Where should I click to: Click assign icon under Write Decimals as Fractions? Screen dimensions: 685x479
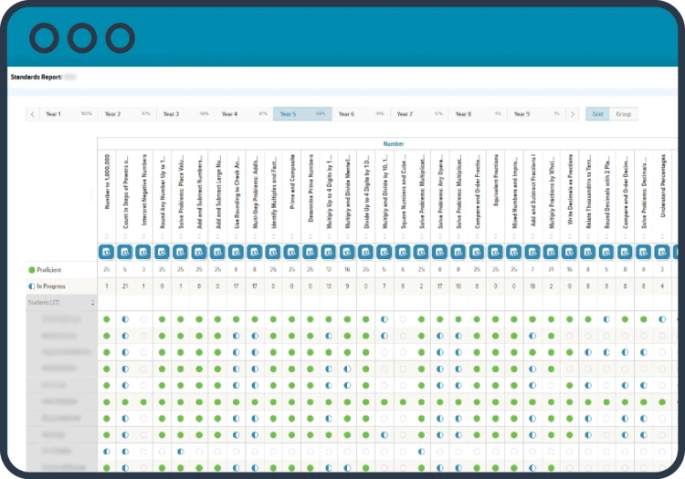coord(569,251)
